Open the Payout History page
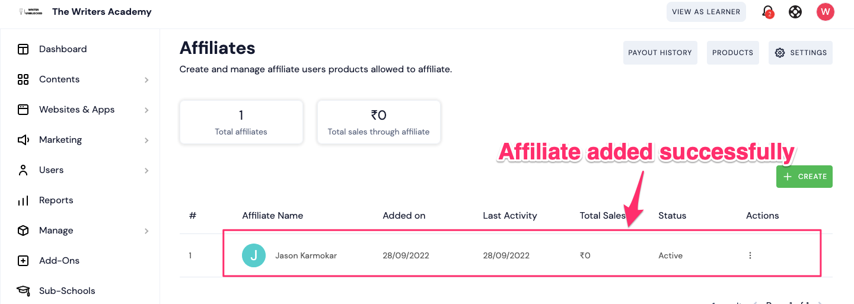 (660, 53)
